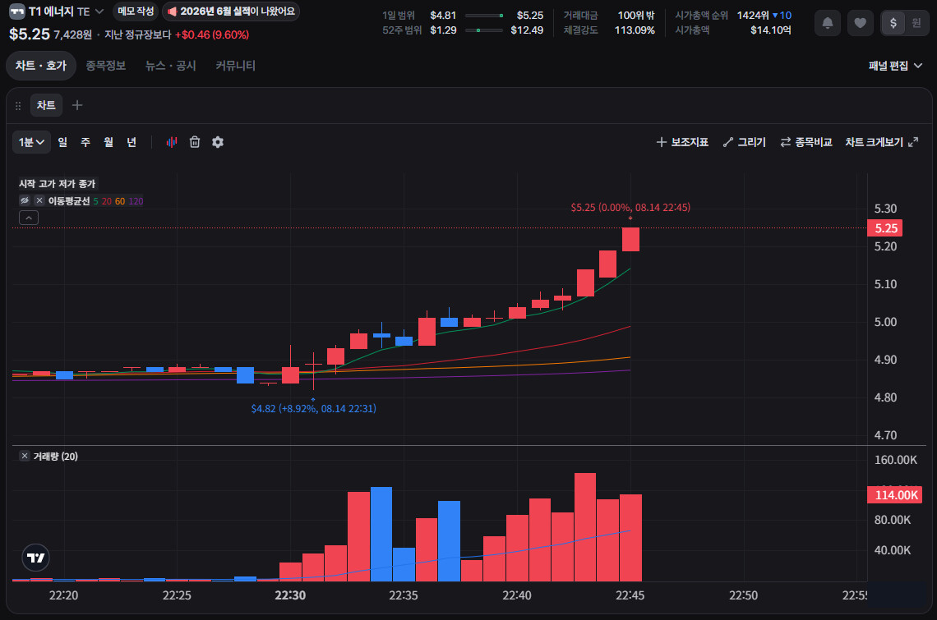Image resolution: width=937 pixels, height=620 pixels.
Task: Open the 1분 interval dropdown
Action: 32,142
